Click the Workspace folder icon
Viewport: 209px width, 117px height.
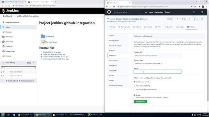[x=43, y=36]
